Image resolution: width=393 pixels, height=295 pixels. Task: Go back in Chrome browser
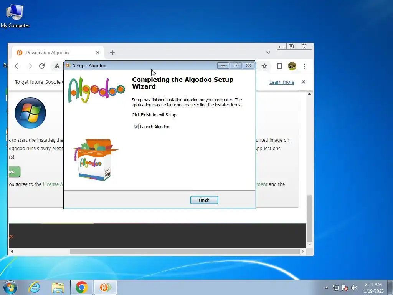[x=17, y=66]
